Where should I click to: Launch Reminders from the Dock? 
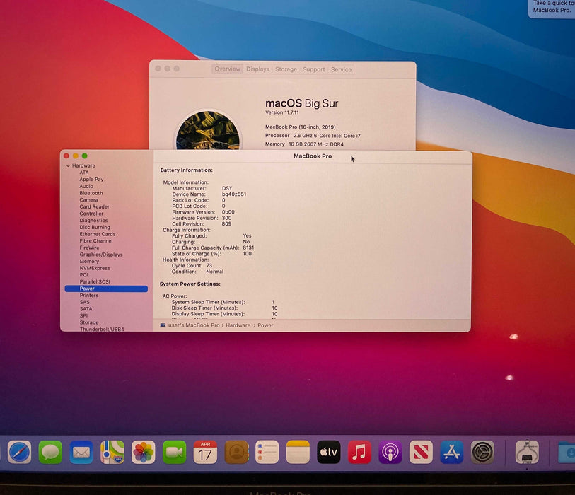pos(267,452)
